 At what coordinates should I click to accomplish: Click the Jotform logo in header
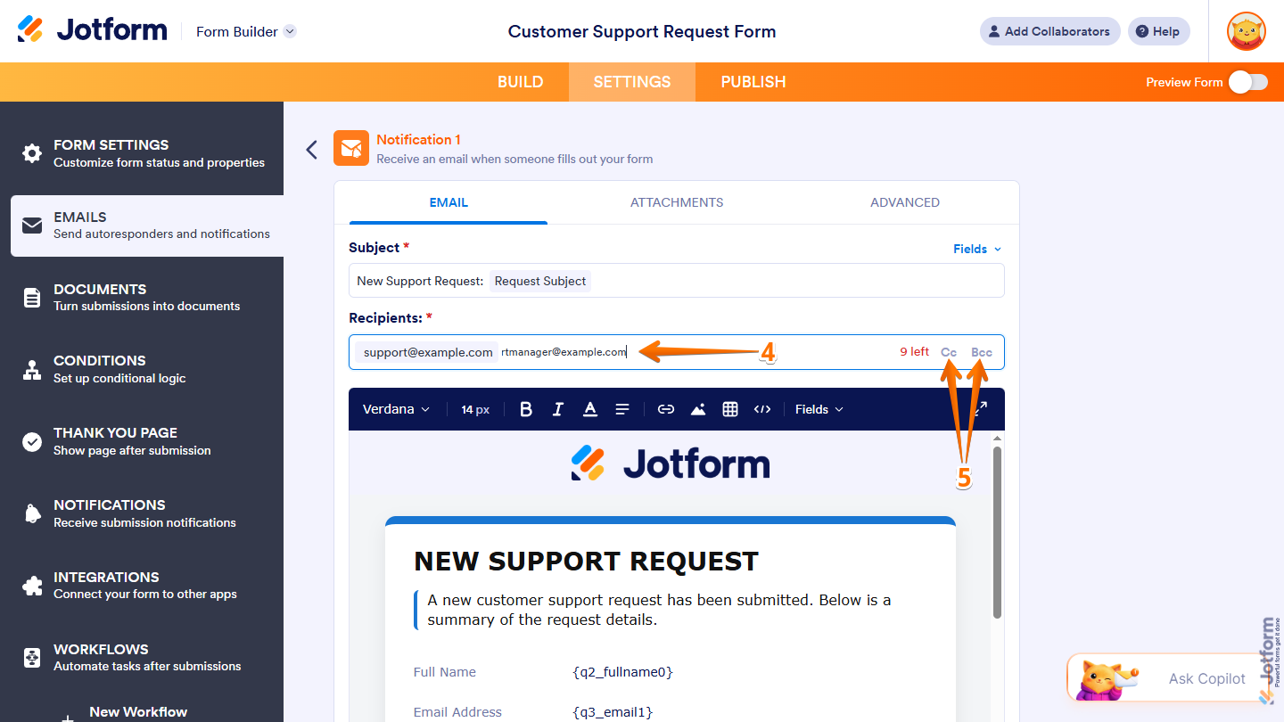92,30
